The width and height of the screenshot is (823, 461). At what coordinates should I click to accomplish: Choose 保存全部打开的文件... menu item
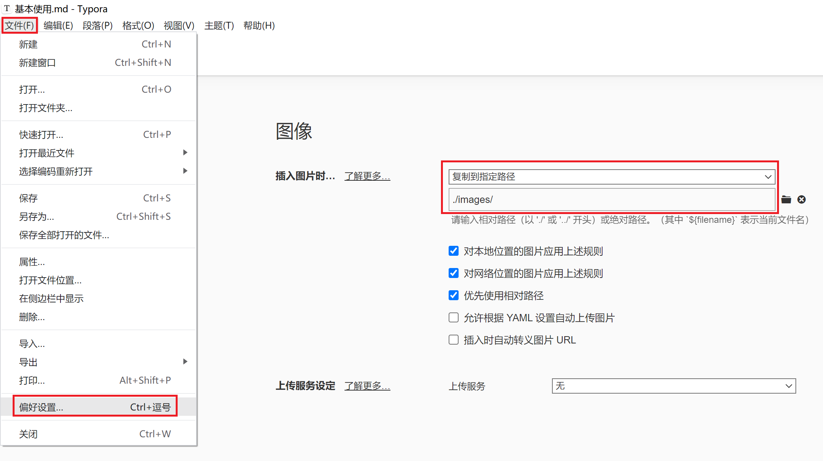(x=99, y=235)
